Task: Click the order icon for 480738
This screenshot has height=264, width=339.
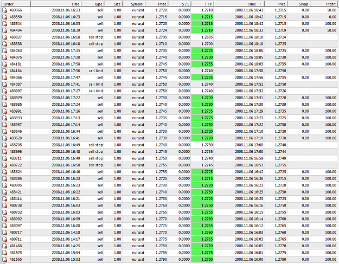Action: pos(4,205)
